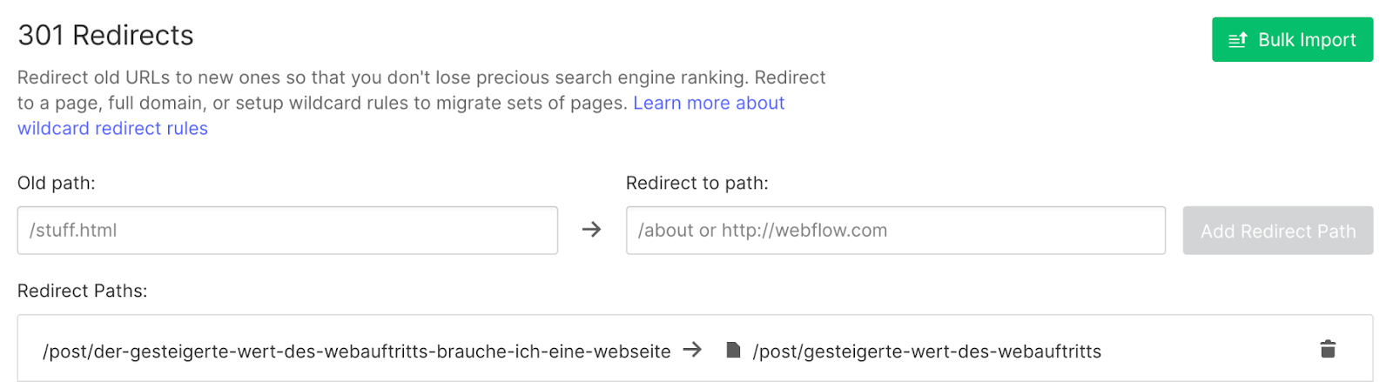
Task: Click the 'Old path:' label
Action: point(57,184)
